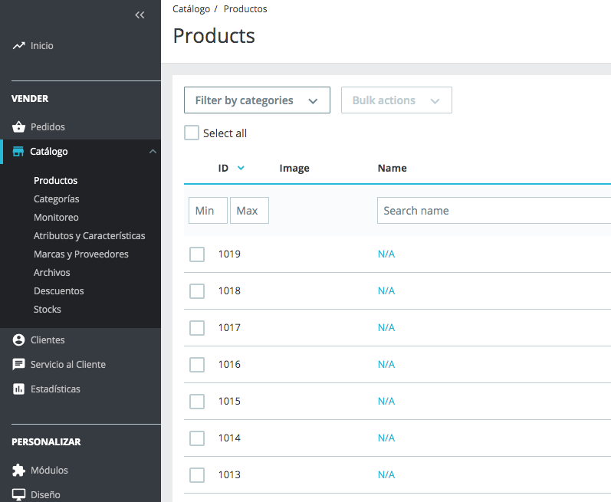Collapse the sidebar with double-chevron icon
The height and width of the screenshot is (502, 611).
[x=140, y=15]
